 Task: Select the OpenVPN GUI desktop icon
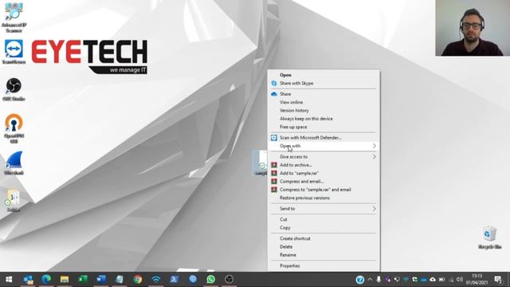[14, 128]
